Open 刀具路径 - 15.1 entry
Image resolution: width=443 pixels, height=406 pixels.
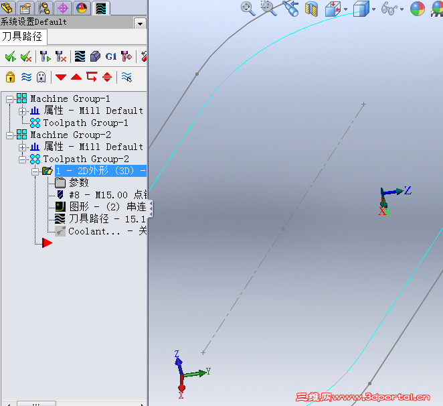(107, 218)
